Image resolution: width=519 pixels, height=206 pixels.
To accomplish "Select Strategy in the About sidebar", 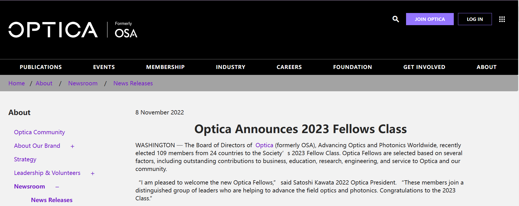I will click(x=25, y=159).
